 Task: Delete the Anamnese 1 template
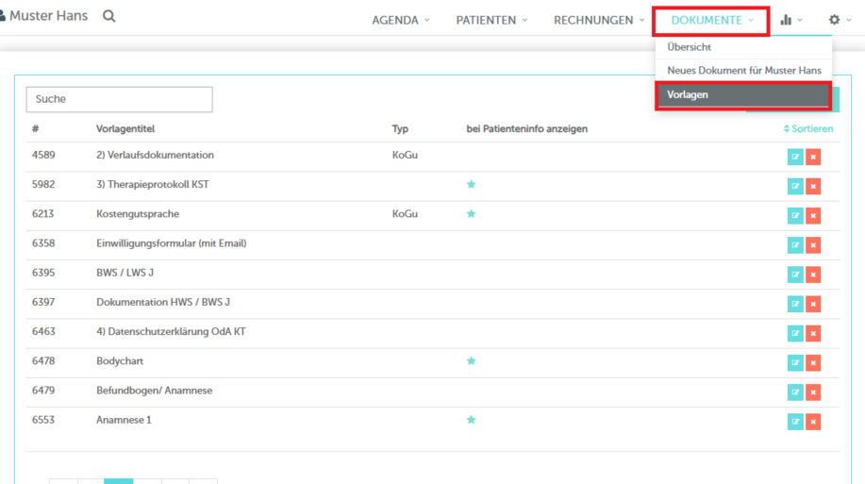[813, 422]
